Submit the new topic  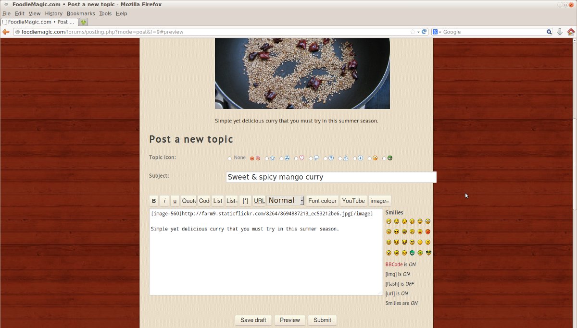point(322,320)
